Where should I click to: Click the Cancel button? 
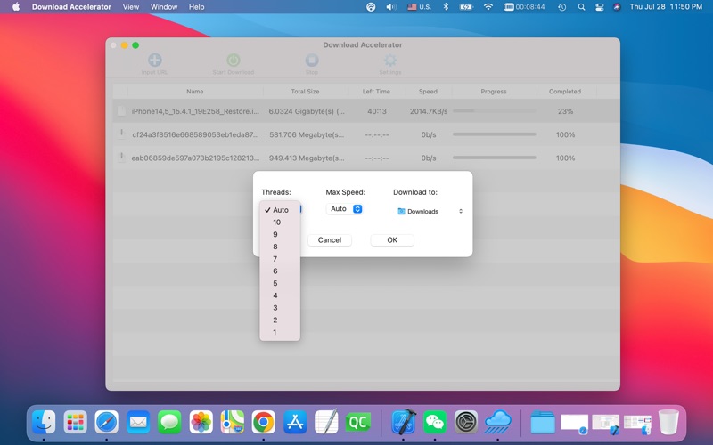coord(330,240)
